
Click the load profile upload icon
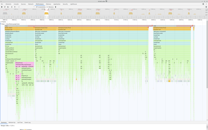(x=12, y=7)
